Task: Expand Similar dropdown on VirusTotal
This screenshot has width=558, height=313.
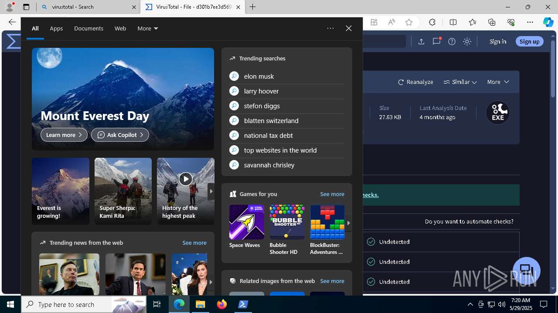Action: [460, 82]
